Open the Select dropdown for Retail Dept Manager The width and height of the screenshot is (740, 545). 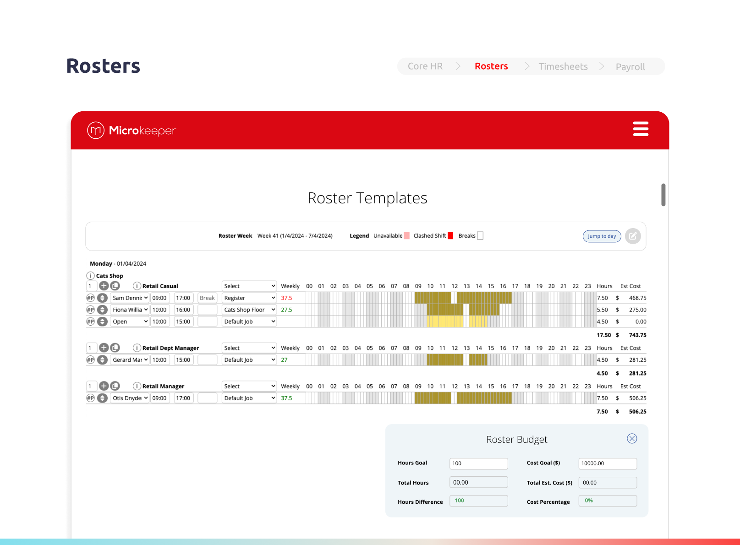249,348
